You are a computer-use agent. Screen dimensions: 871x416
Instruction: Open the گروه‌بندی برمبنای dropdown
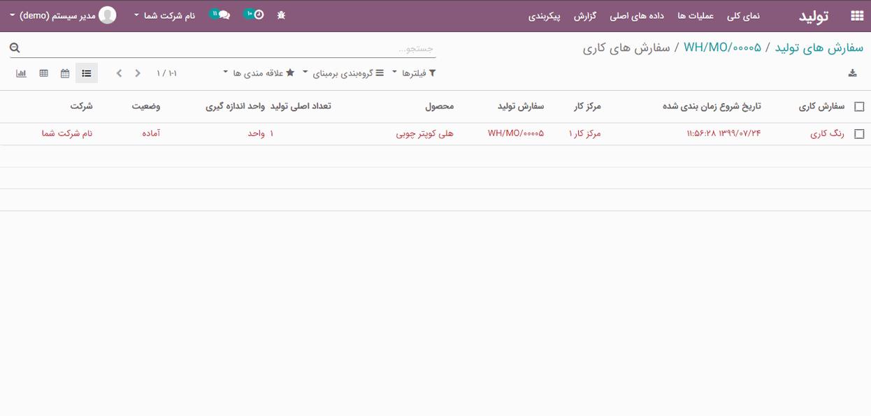tap(344, 73)
